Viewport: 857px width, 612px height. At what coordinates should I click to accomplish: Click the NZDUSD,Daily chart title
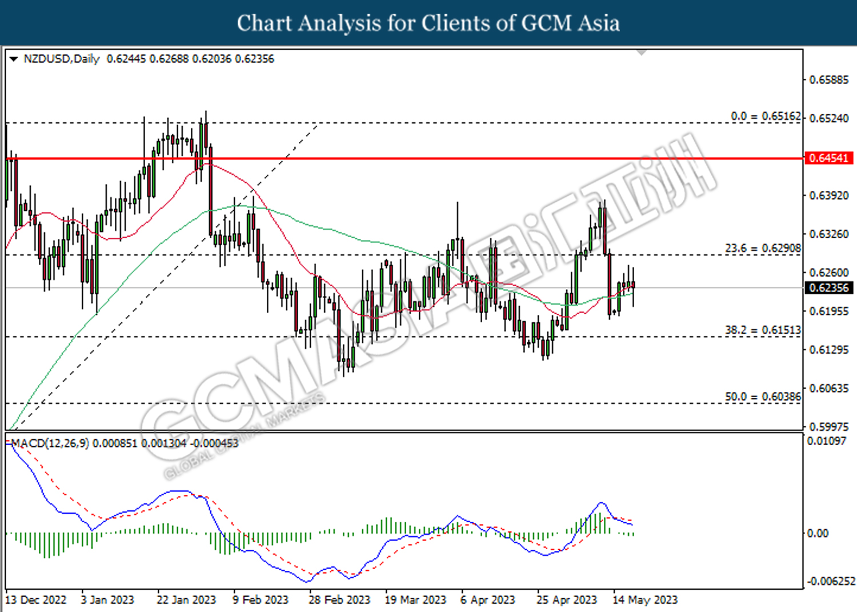[62, 59]
